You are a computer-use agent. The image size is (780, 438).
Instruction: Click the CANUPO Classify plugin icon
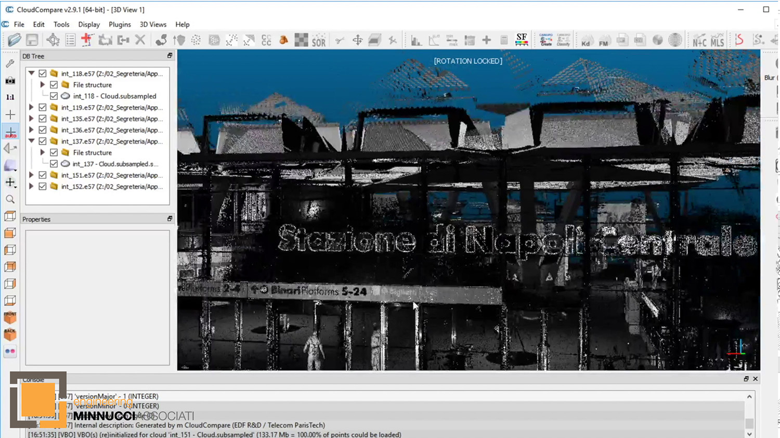click(563, 40)
